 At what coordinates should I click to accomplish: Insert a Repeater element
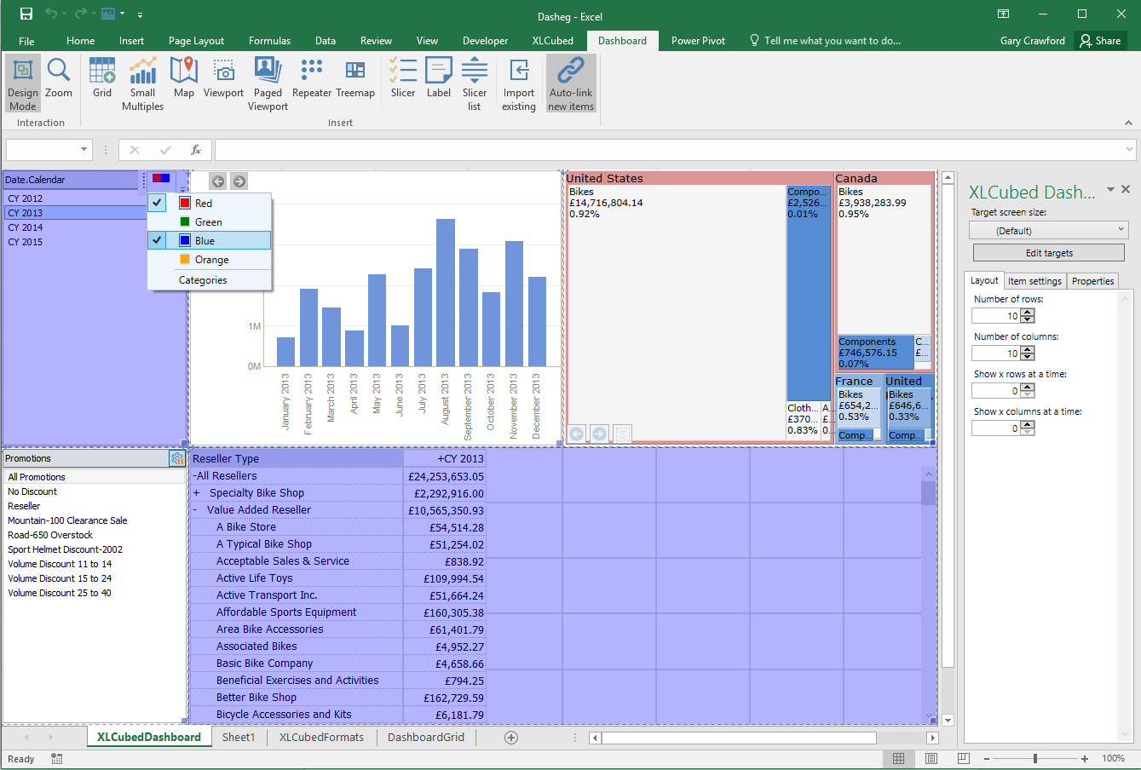coord(312,78)
